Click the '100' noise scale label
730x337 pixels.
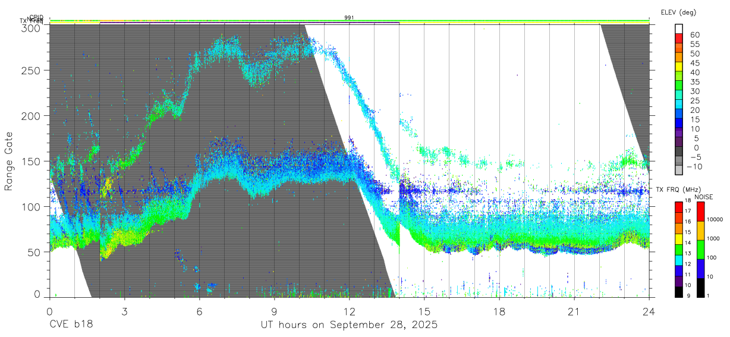coord(713,257)
